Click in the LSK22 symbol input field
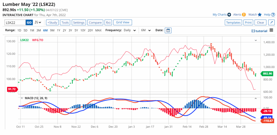The height and width of the screenshot is (135, 277). pyautogui.click(x=15, y=22)
